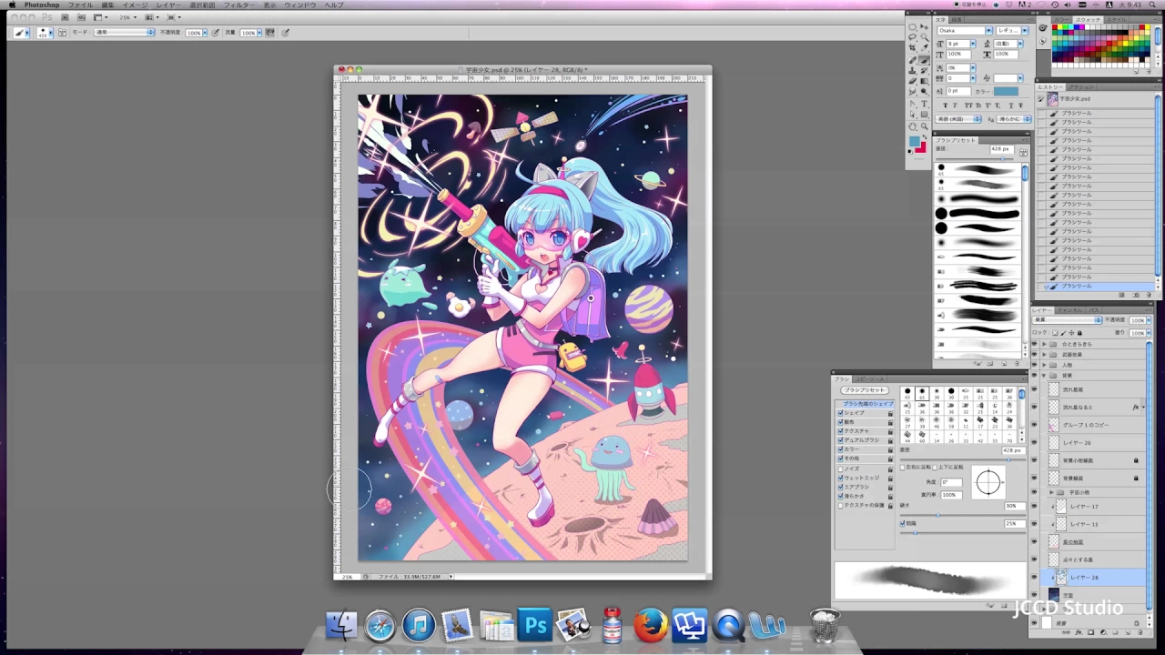Open the フィルター menu

(238, 5)
